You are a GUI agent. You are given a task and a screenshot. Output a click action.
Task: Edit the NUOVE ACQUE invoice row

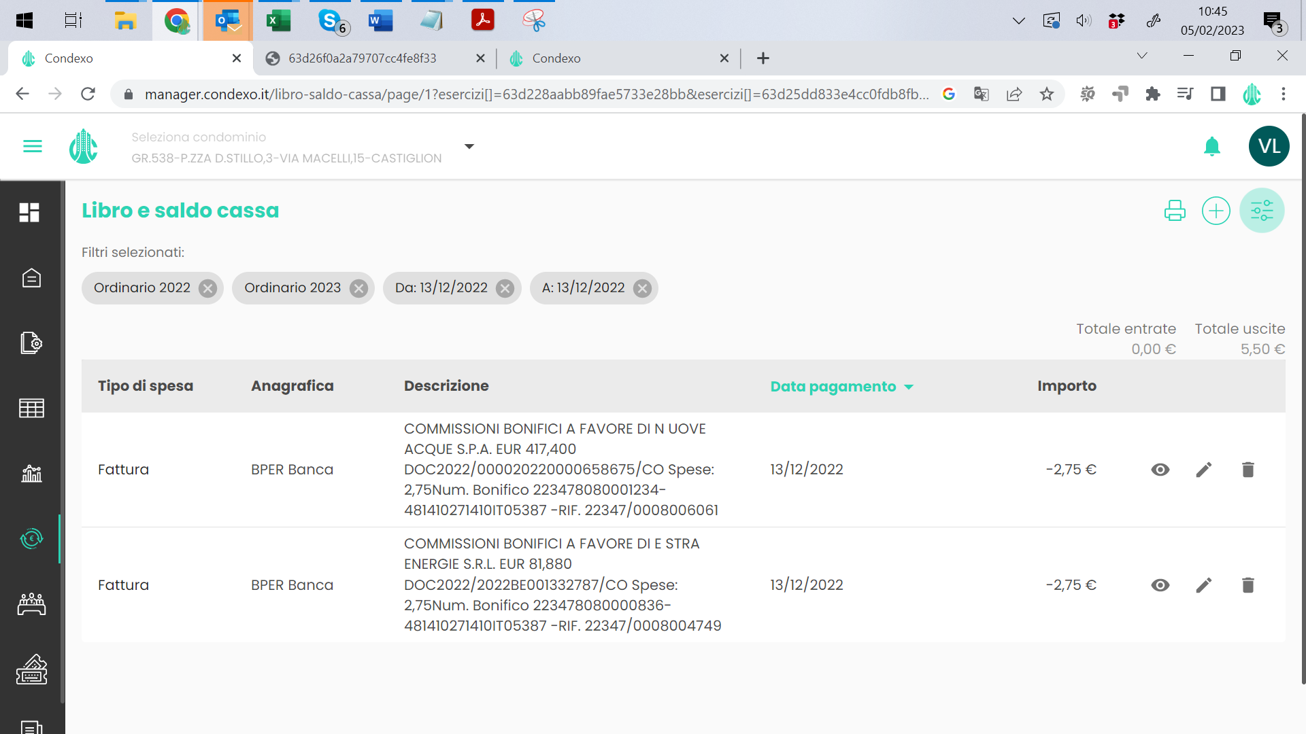click(x=1203, y=470)
